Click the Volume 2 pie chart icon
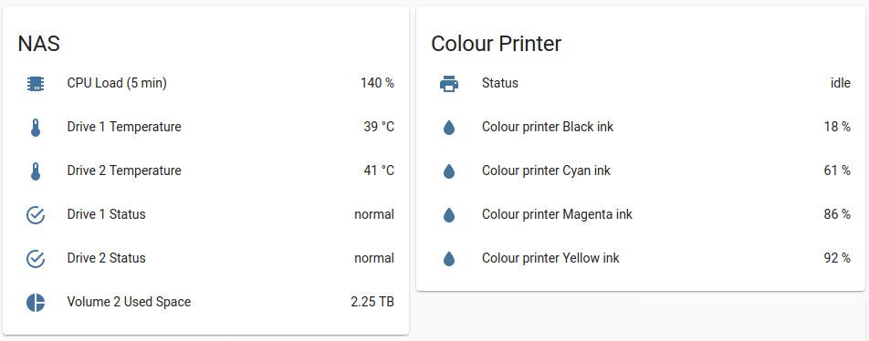The image size is (869, 341). pyautogui.click(x=36, y=303)
